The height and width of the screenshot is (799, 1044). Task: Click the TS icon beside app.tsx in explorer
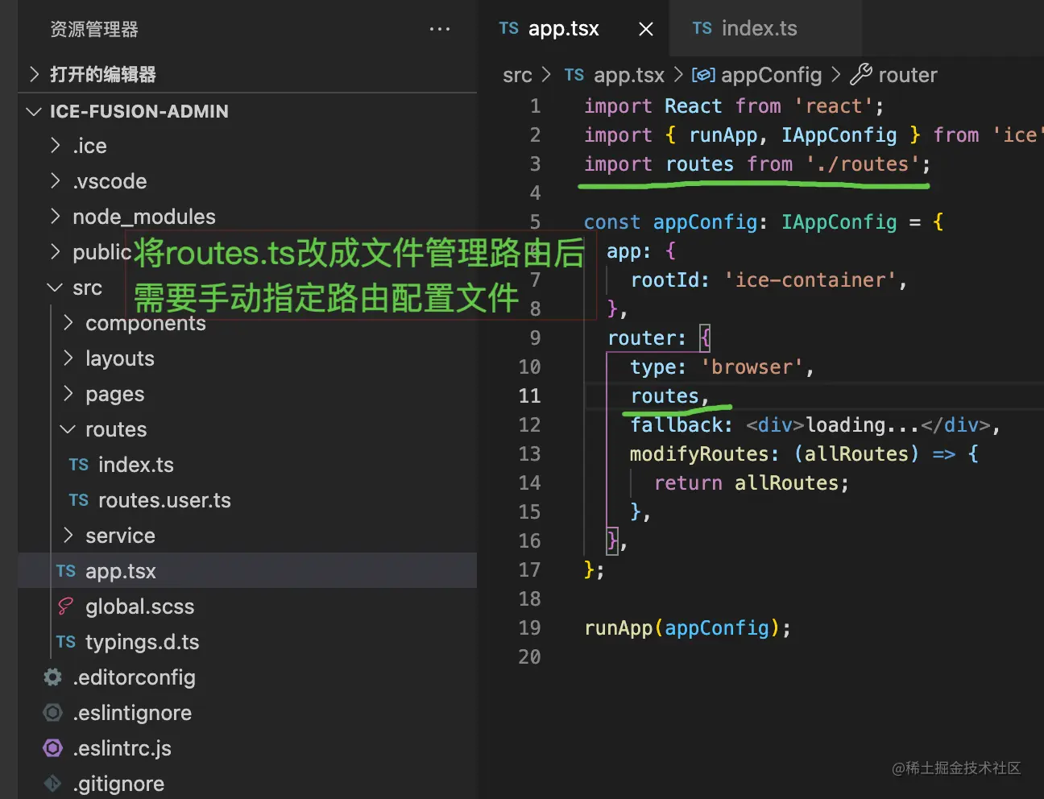point(65,571)
